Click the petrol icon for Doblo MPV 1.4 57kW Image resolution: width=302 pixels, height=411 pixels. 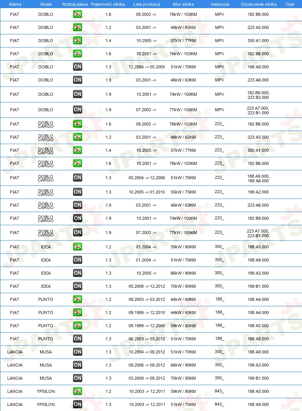[77, 40]
